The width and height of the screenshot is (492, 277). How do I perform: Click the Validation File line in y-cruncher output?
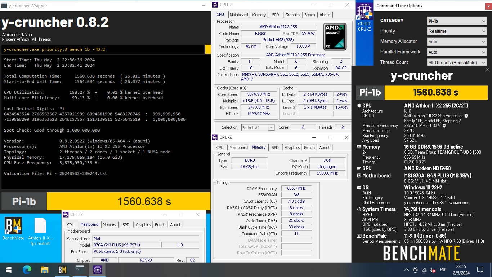point(55,173)
